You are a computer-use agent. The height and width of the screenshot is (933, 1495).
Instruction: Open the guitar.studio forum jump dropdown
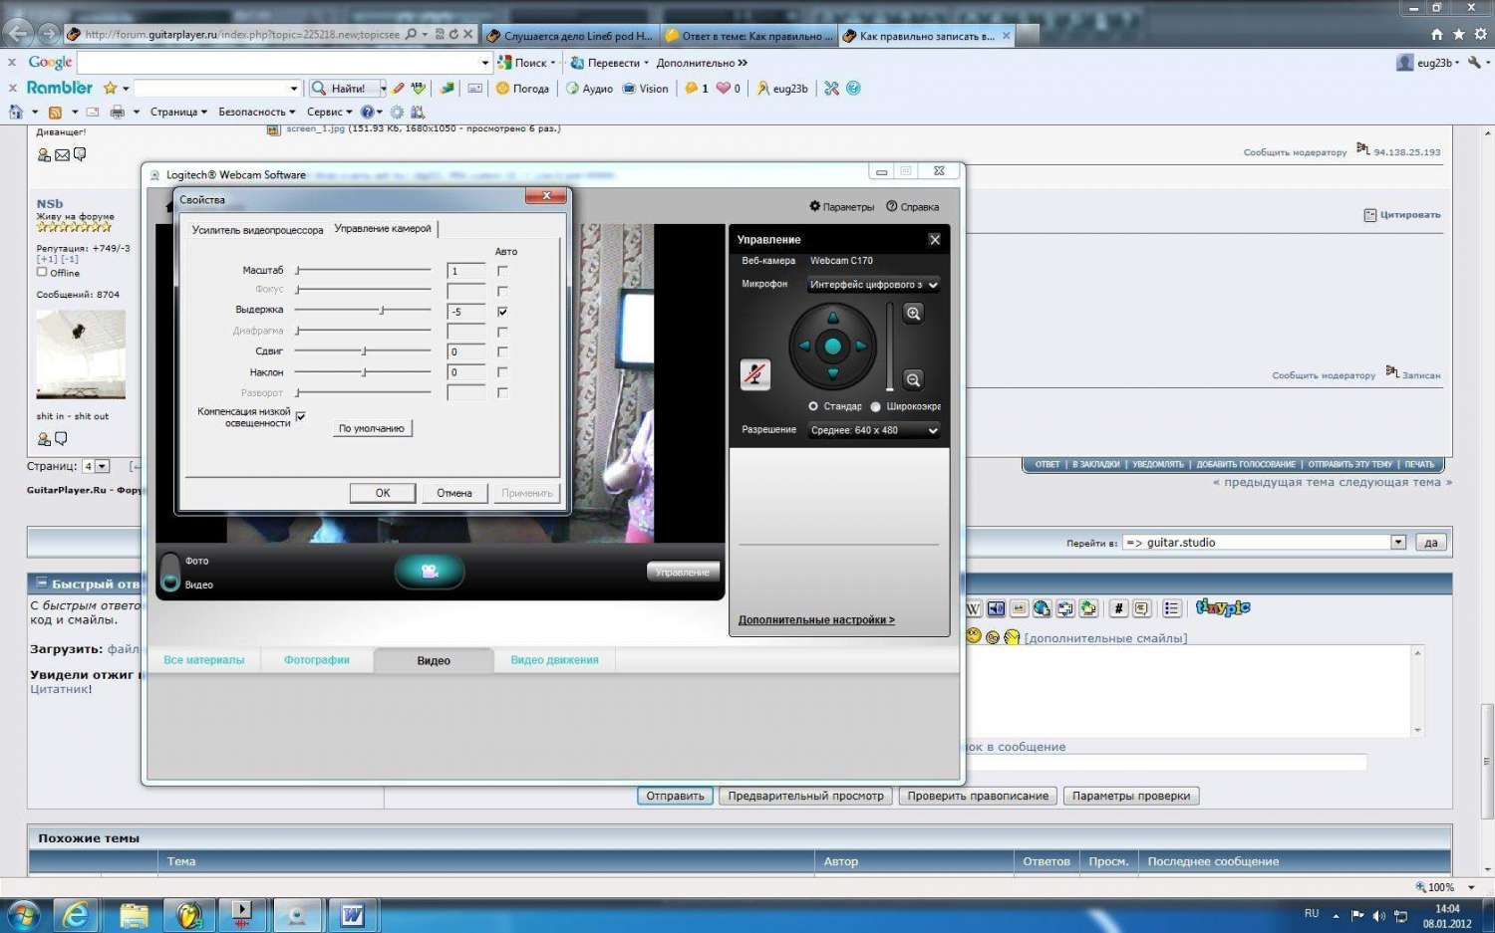pyautogui.click(x=1264, y=543)
